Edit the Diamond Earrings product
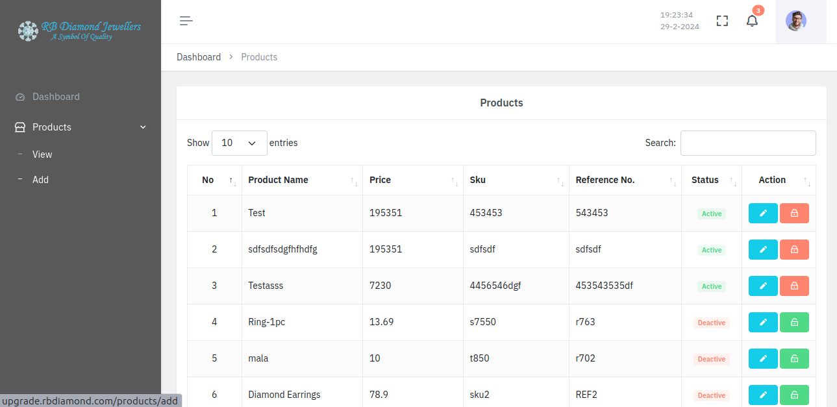This screenshot has width=837, height=407. click(x=763, y=395)
